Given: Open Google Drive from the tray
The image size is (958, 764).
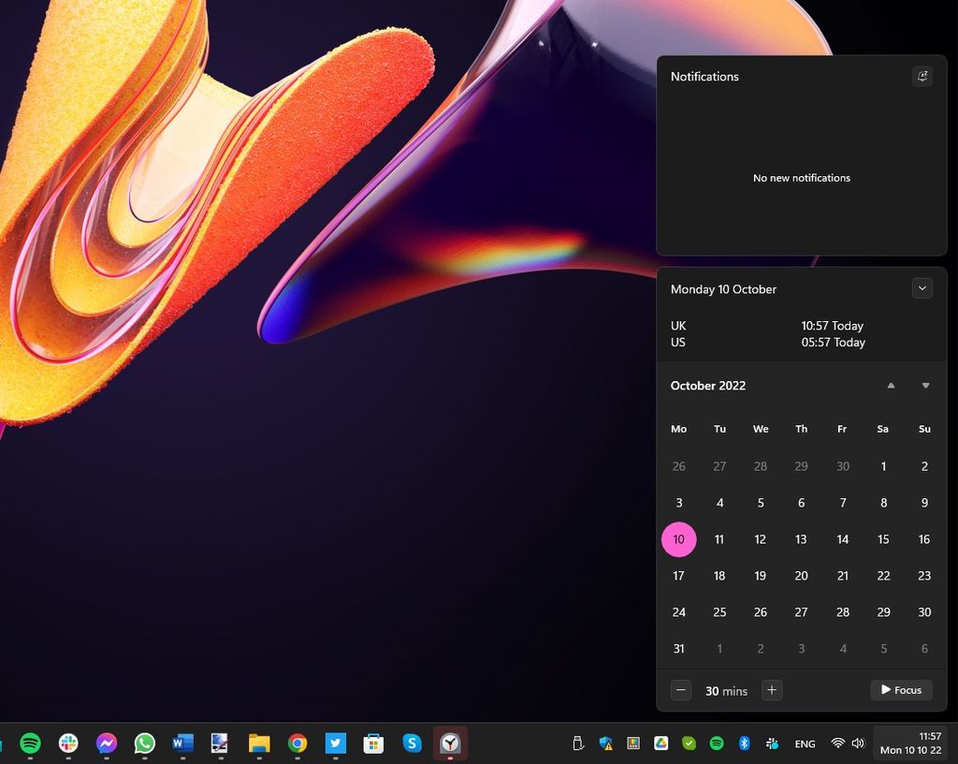Looking at the screenshot, I should (660, 743).
